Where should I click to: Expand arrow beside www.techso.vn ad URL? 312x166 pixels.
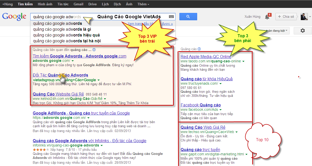coord(237,132)
